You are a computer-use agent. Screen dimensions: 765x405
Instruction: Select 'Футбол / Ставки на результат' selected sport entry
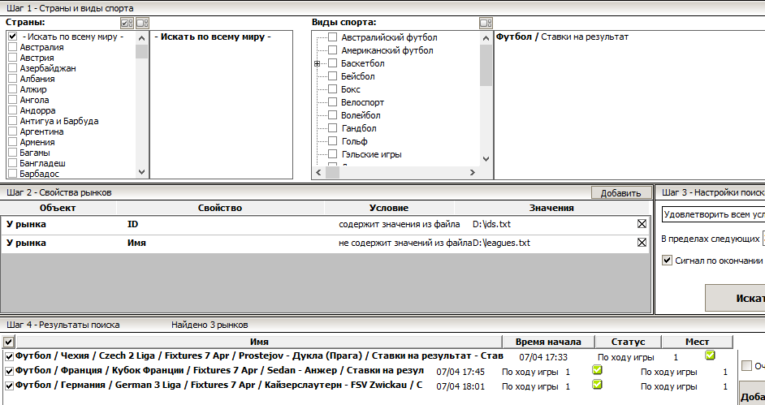562,37
